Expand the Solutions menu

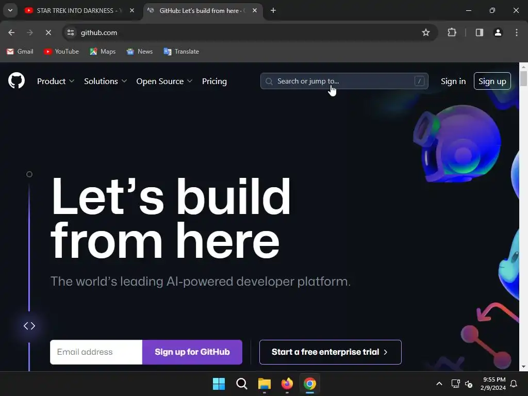105,81
